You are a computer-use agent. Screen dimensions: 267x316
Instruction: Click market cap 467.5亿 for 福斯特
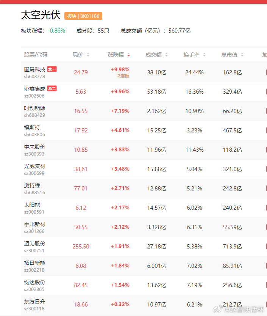[232, 130]
